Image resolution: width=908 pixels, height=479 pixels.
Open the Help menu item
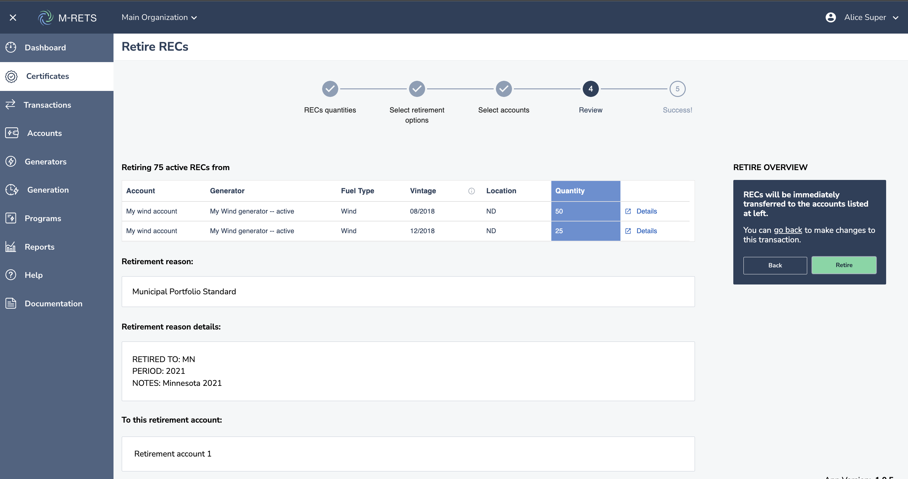tap(34, 275)
